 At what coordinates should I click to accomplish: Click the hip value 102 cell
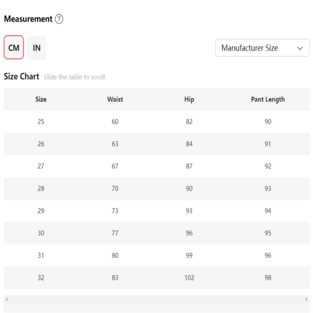[x=189, y=278]
